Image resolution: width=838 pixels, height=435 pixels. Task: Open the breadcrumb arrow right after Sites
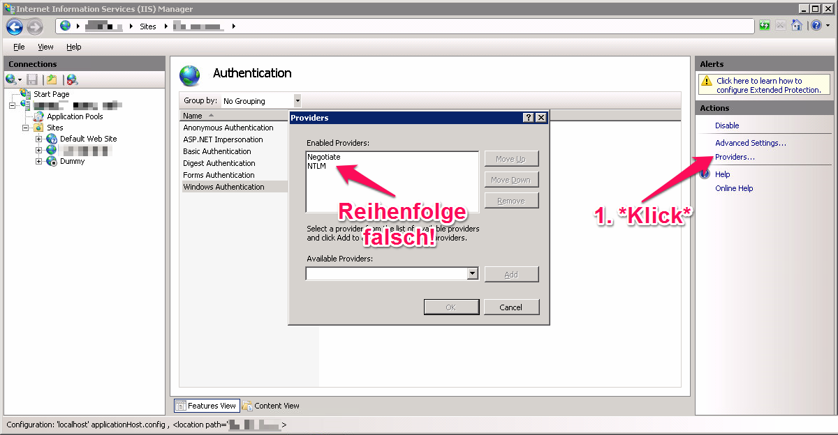point(166,26)
